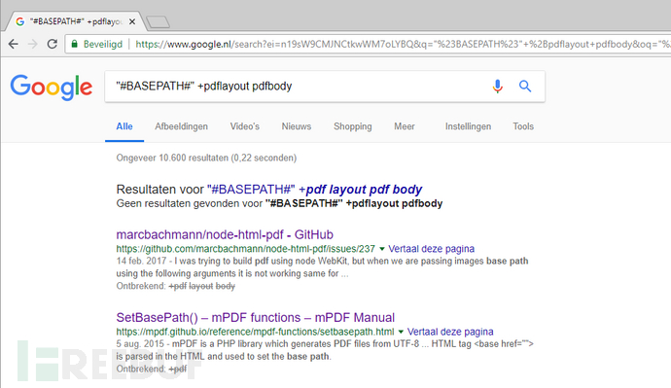This screenshot has height=388, width=671.
Task: Open the Shopping tab
Action: [353, 126]
